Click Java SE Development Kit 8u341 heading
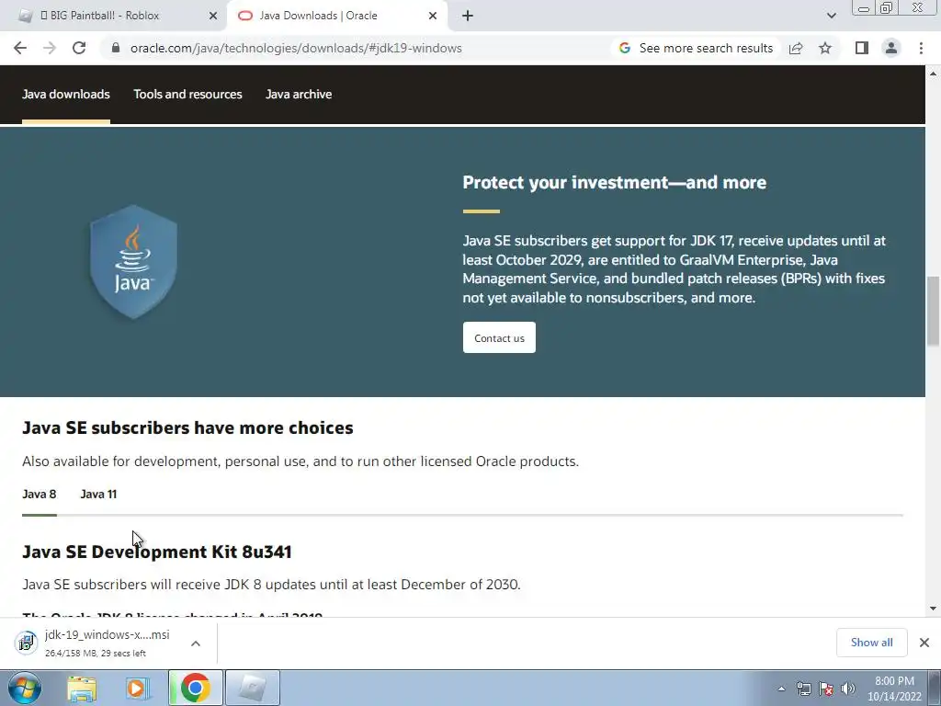The height and width of the screenshot is (706, 941). tap(156, 552)
